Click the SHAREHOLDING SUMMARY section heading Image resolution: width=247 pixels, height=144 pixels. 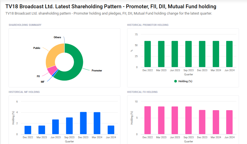(25, 25)
